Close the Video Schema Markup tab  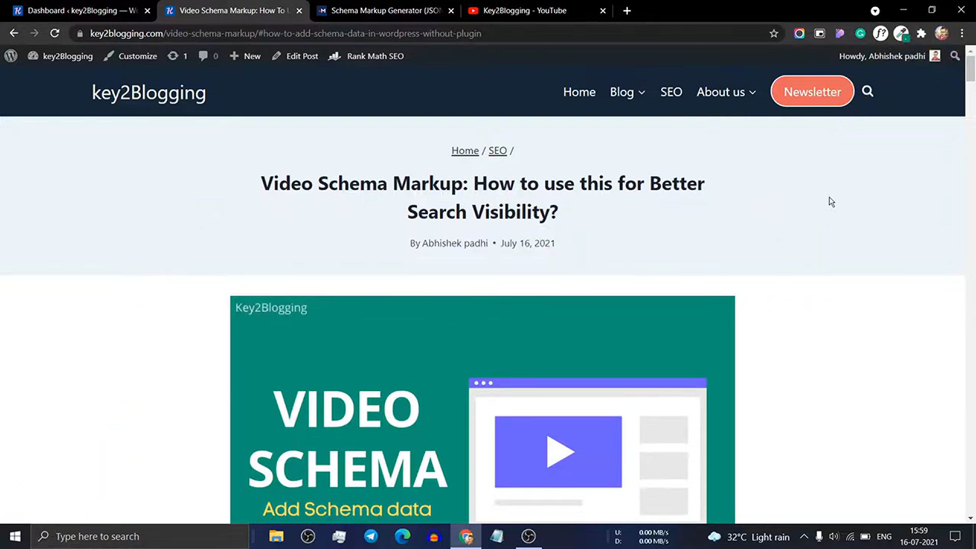[x=299, y=11]
